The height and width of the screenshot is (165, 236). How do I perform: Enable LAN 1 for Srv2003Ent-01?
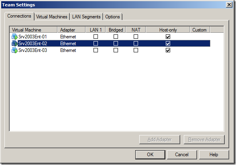[x=96, y=37]
